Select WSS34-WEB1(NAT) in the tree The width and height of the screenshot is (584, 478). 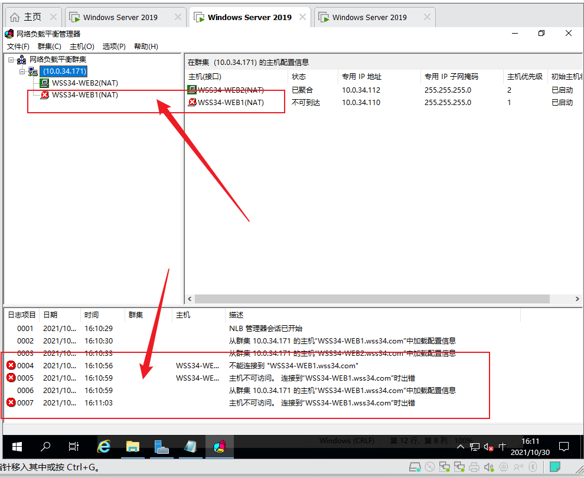point(85,95)
